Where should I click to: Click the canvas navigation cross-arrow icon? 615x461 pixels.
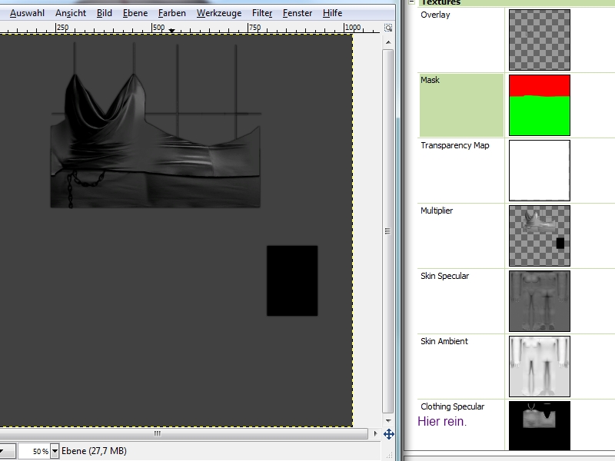pyautogui.click(x=389, y=434)
